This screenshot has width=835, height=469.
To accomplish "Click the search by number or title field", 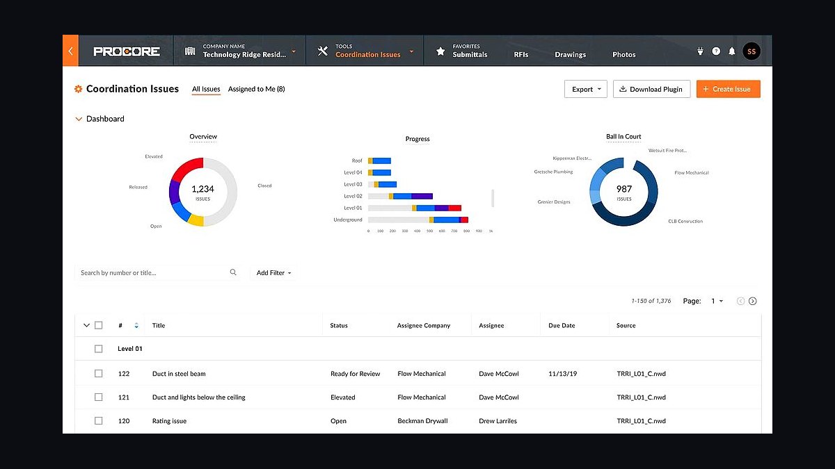I will point(157,272).
